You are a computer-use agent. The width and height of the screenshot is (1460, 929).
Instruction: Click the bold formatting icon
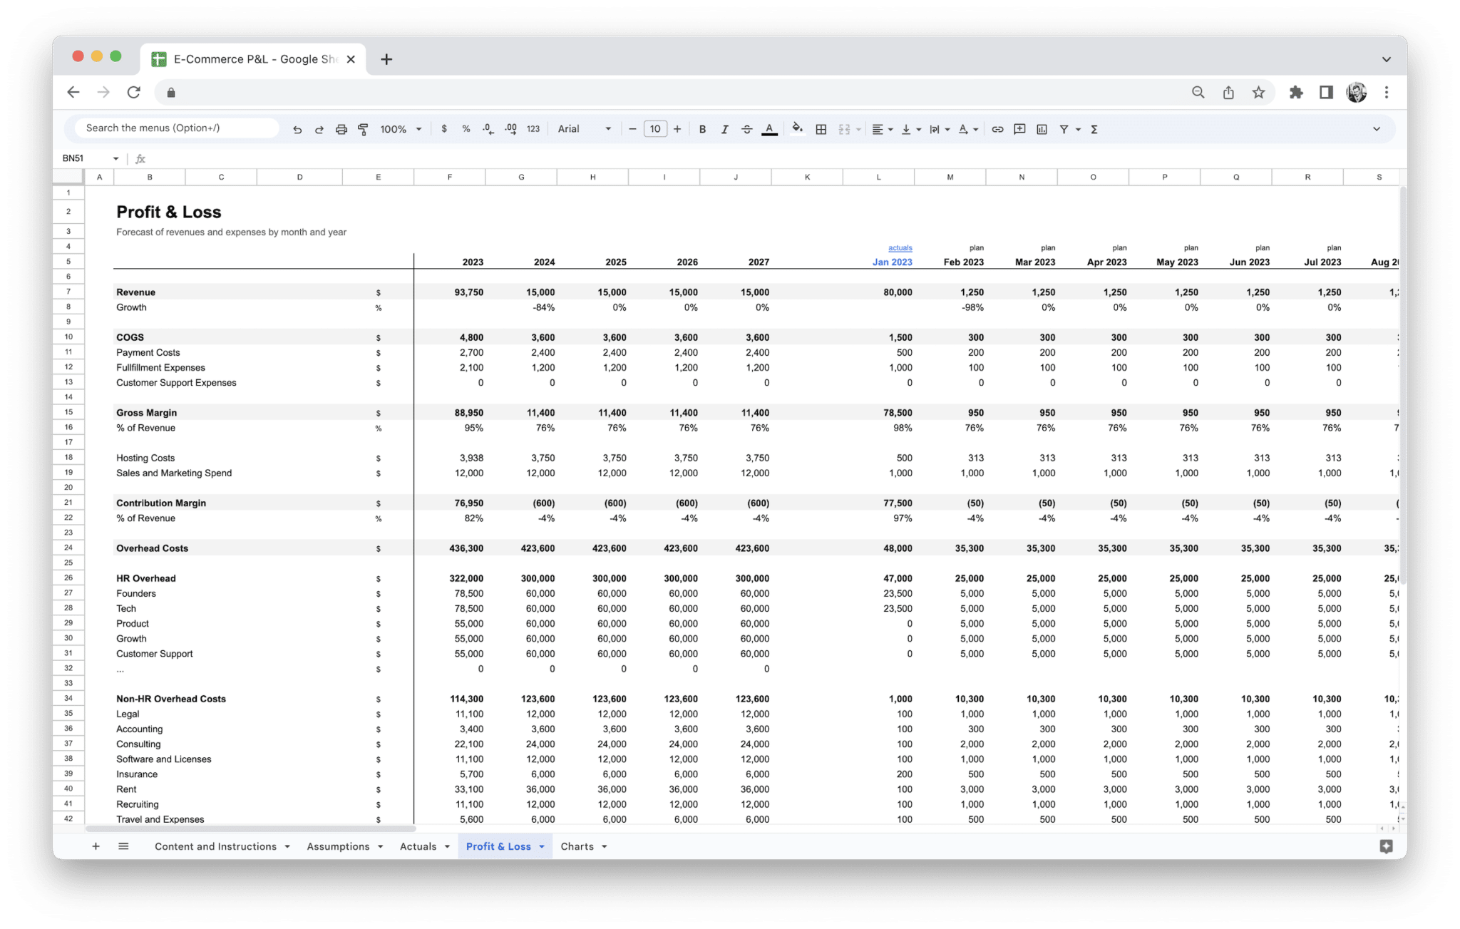pyautogui.click(x=702, y=128)
